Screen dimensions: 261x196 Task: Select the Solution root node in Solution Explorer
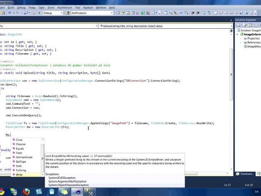click(249, 30)
